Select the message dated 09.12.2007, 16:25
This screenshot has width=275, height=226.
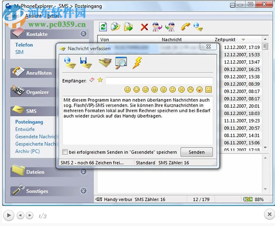point(242,70)
